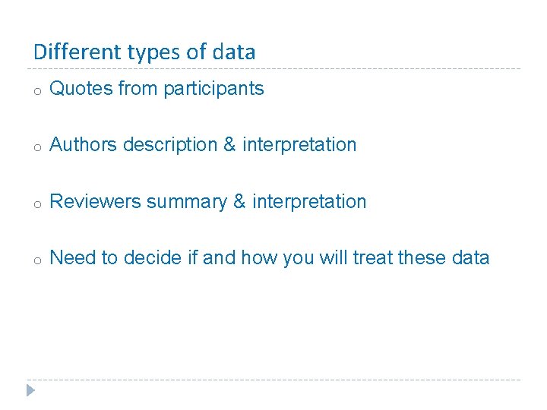Click the Need to decide sentence
The height and width of the screenshot is (410, 547).
[x=269, y=258]
